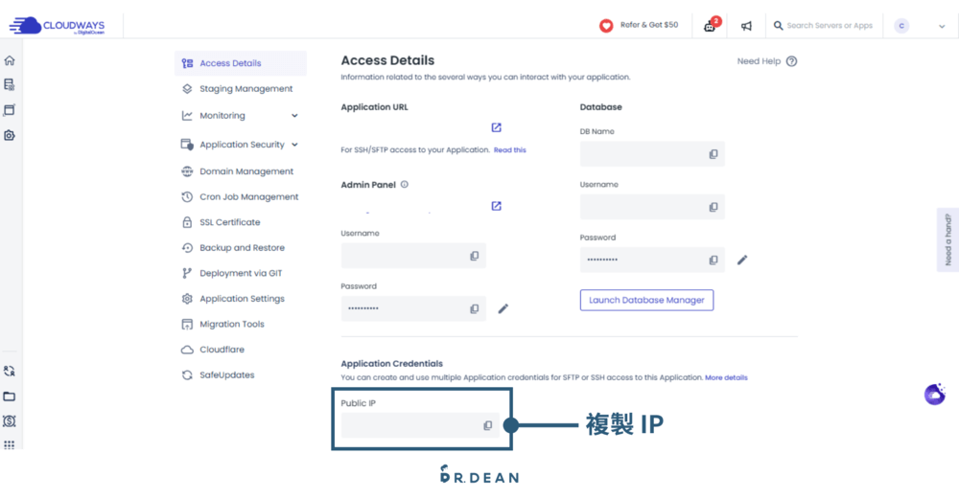Open Domain Management section
The image size is (959, 499).
pos(246,171)
